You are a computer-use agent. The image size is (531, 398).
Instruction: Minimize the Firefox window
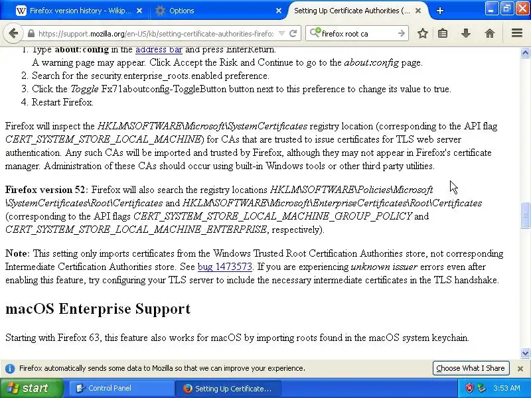click(x=491, y=8)
